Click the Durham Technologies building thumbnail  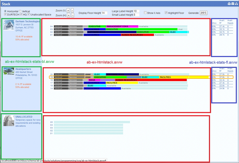click(9, 25)
